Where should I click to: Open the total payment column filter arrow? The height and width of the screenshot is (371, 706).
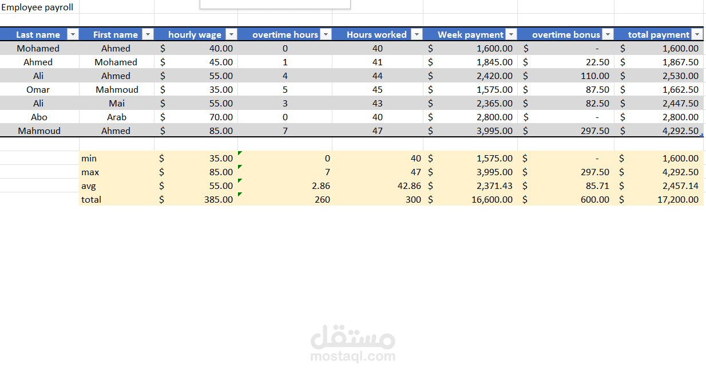pyautogui.click(x=697, y=34)
